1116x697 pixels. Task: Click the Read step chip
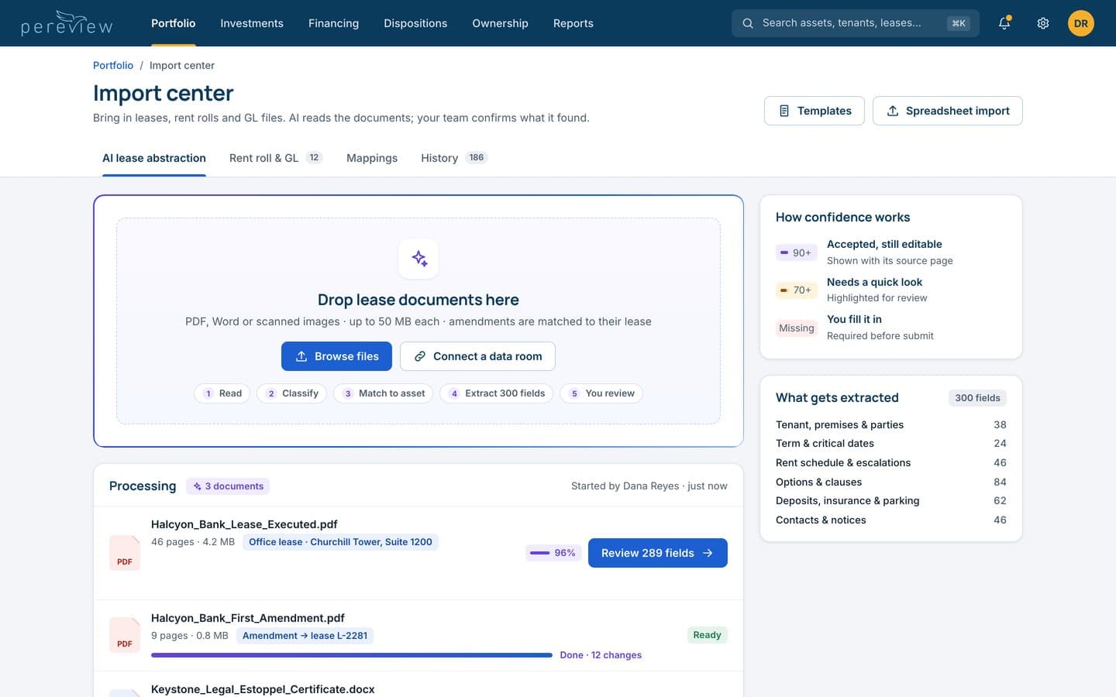pos(222,393)
